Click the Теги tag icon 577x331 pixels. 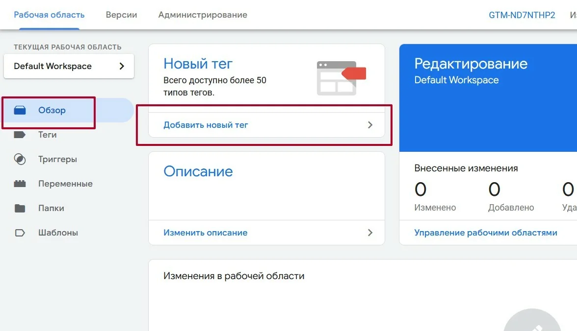point(20,135)
